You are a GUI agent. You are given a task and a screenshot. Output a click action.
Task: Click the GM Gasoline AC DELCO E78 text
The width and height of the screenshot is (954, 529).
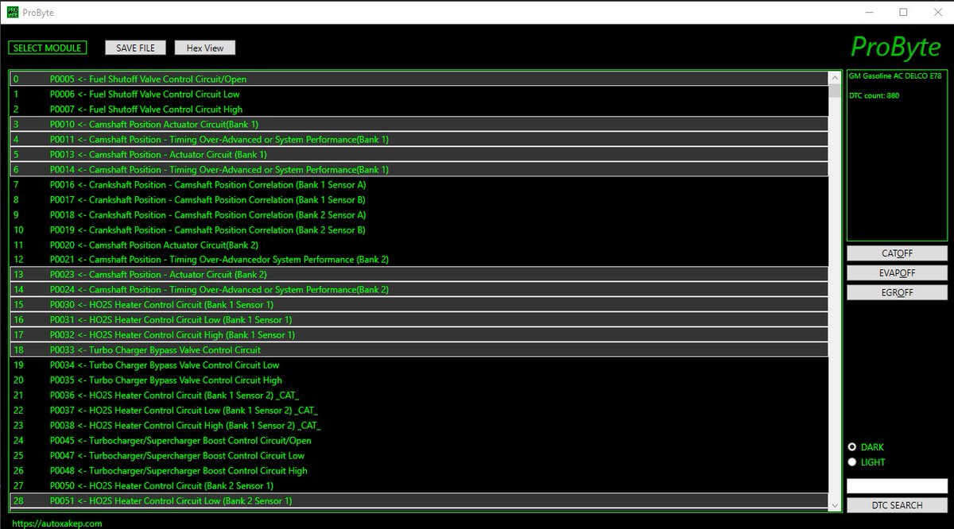point(895,76)
